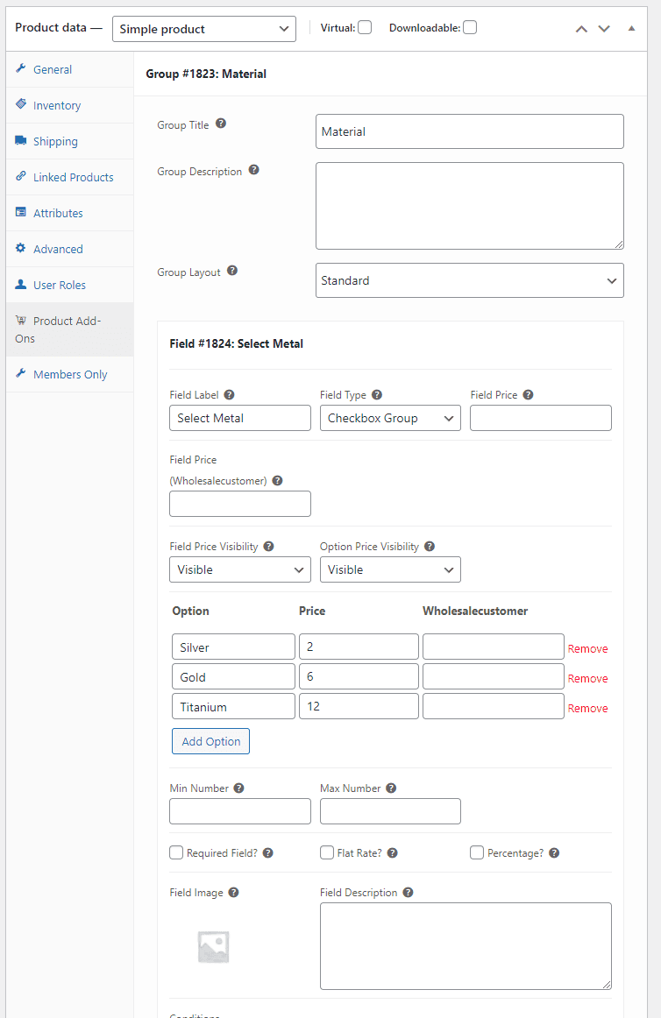The width and height of the screenshot is (661, 1018).
Task: Click help icon beside Max Number
Action: tap(391, 788)
